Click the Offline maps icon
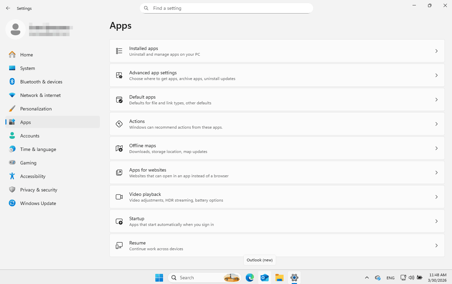452x284 pixels. (x=119, y=148)
